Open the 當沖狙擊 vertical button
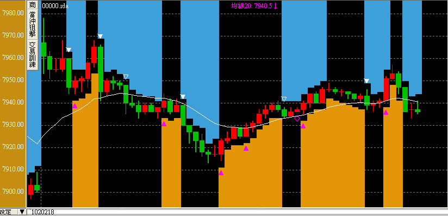 click(x=33, y=24)
